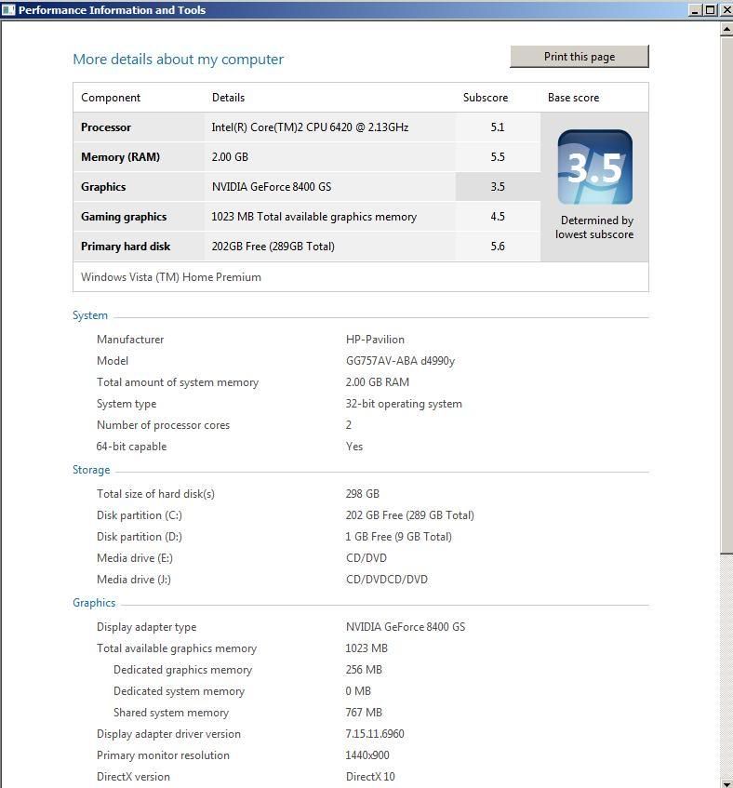
Task: Click the highlighted graphics subscore 3.5
Action: (498, 186)
